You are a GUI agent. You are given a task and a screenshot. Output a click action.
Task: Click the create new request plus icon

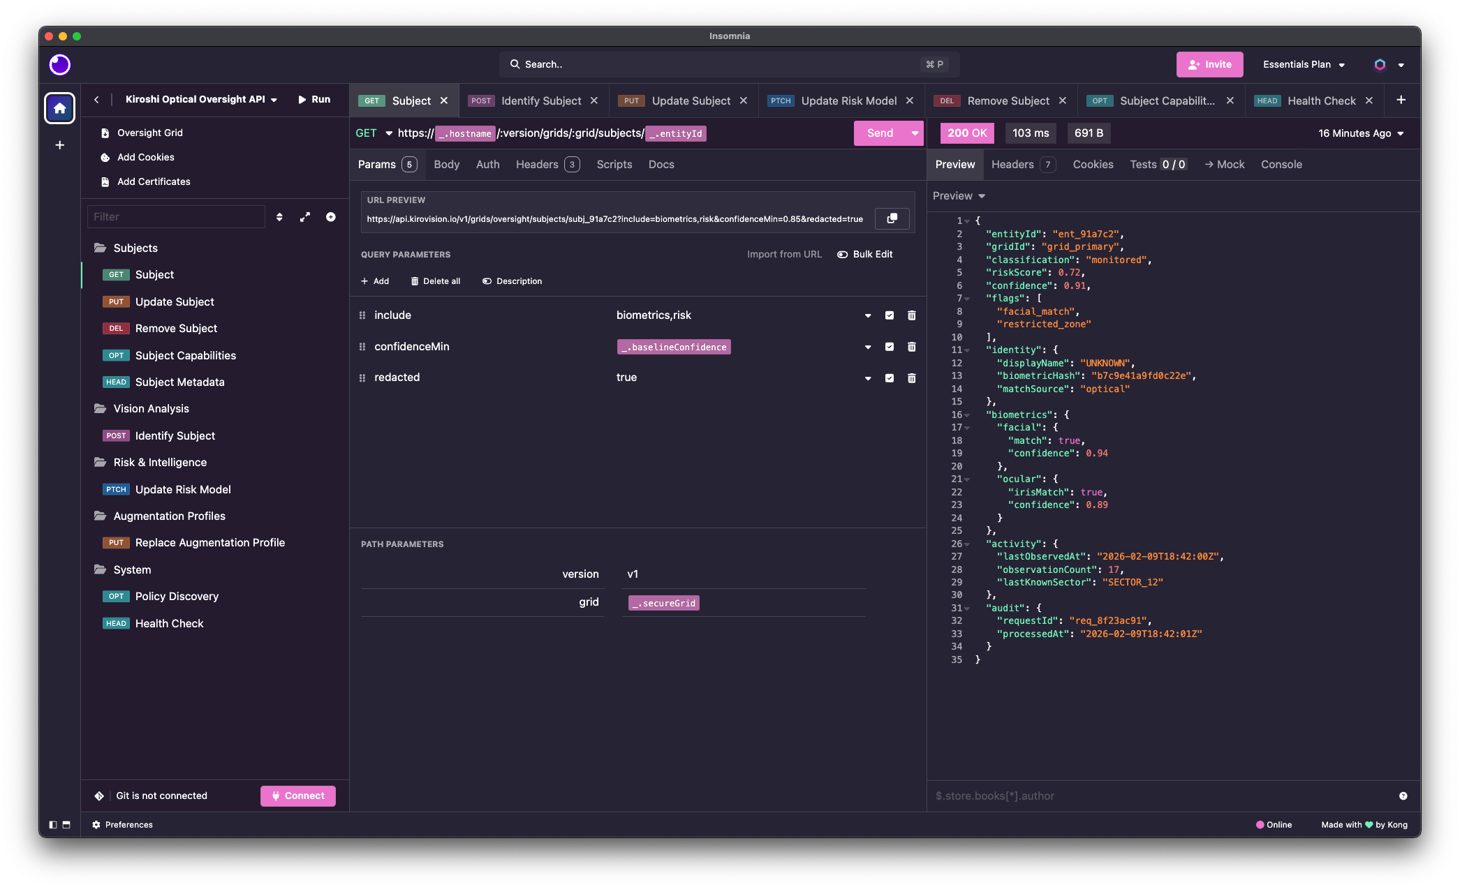[330, 217]
